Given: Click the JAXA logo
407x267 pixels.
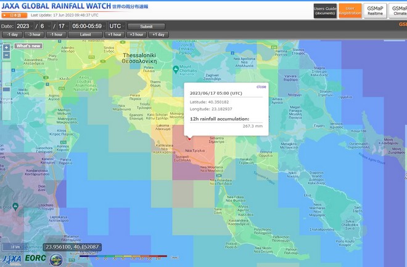Looking at the screenshot, I should point(11,260).
